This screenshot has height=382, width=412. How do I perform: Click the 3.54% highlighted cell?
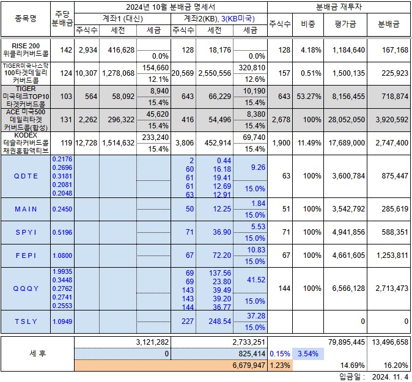click(x=308, y=354)
